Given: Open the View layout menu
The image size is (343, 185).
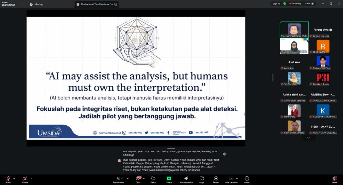Looking at the screenshot, I should click(x=309, y=4).
